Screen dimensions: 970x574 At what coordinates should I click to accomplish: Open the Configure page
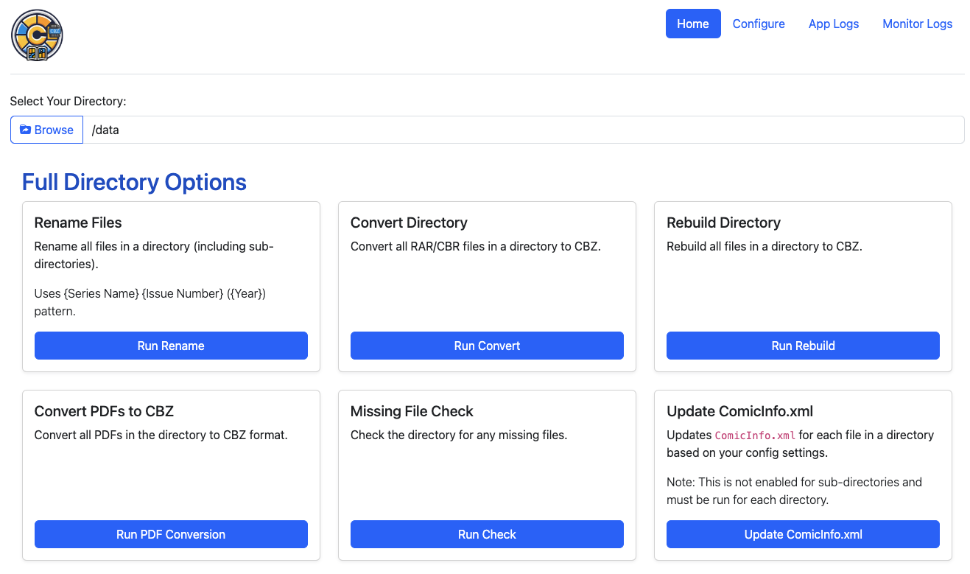(758, 24)
